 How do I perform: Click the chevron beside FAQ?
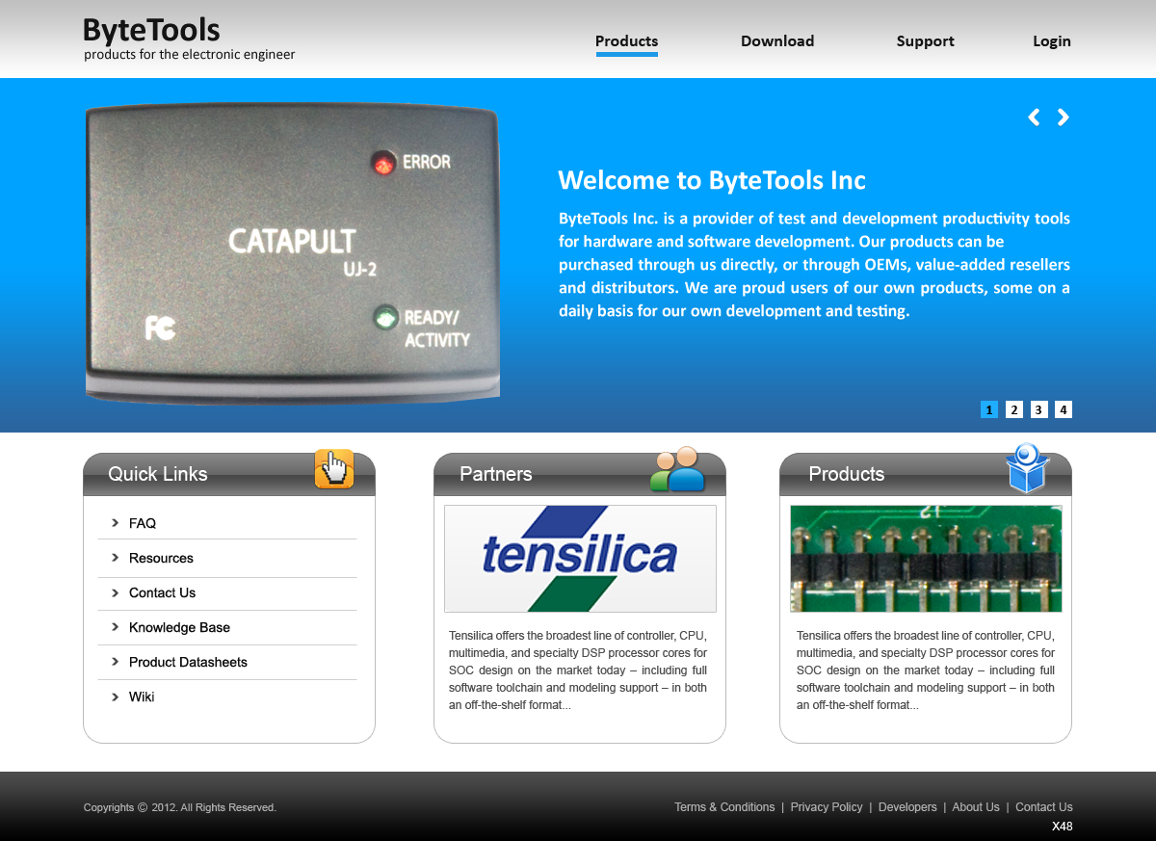(116, 523)
